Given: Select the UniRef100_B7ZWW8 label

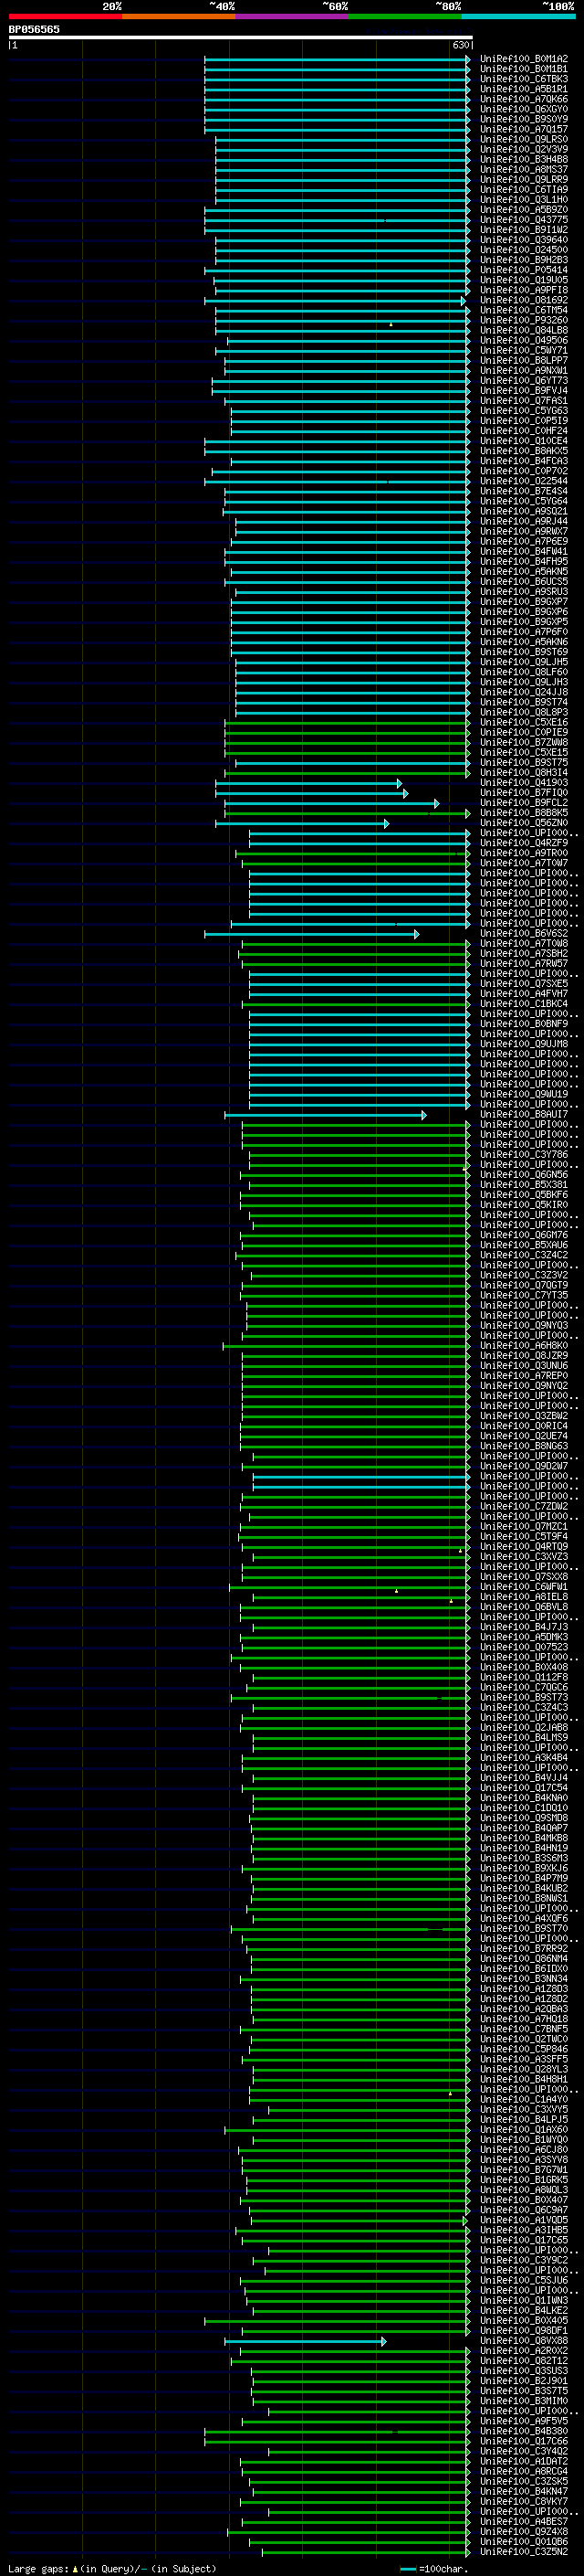Looking at the screenshot, I should [524, 743].
